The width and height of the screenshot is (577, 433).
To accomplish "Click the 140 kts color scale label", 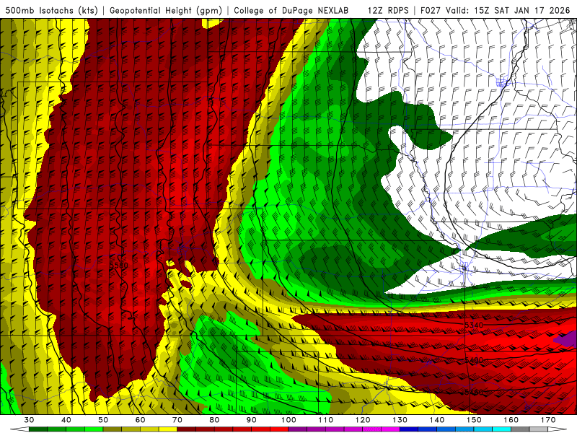I will [437, 420].
